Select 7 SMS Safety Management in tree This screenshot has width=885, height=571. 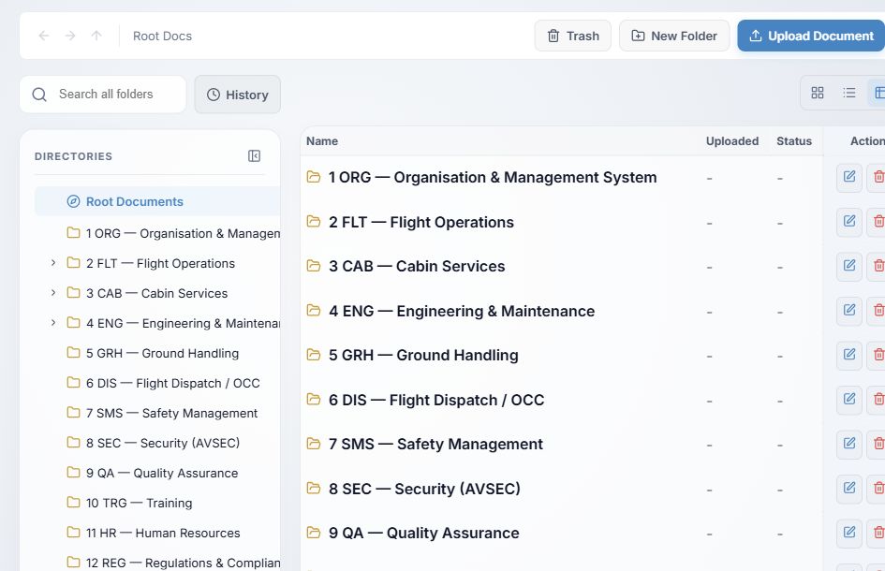click(x=162, y=413)
